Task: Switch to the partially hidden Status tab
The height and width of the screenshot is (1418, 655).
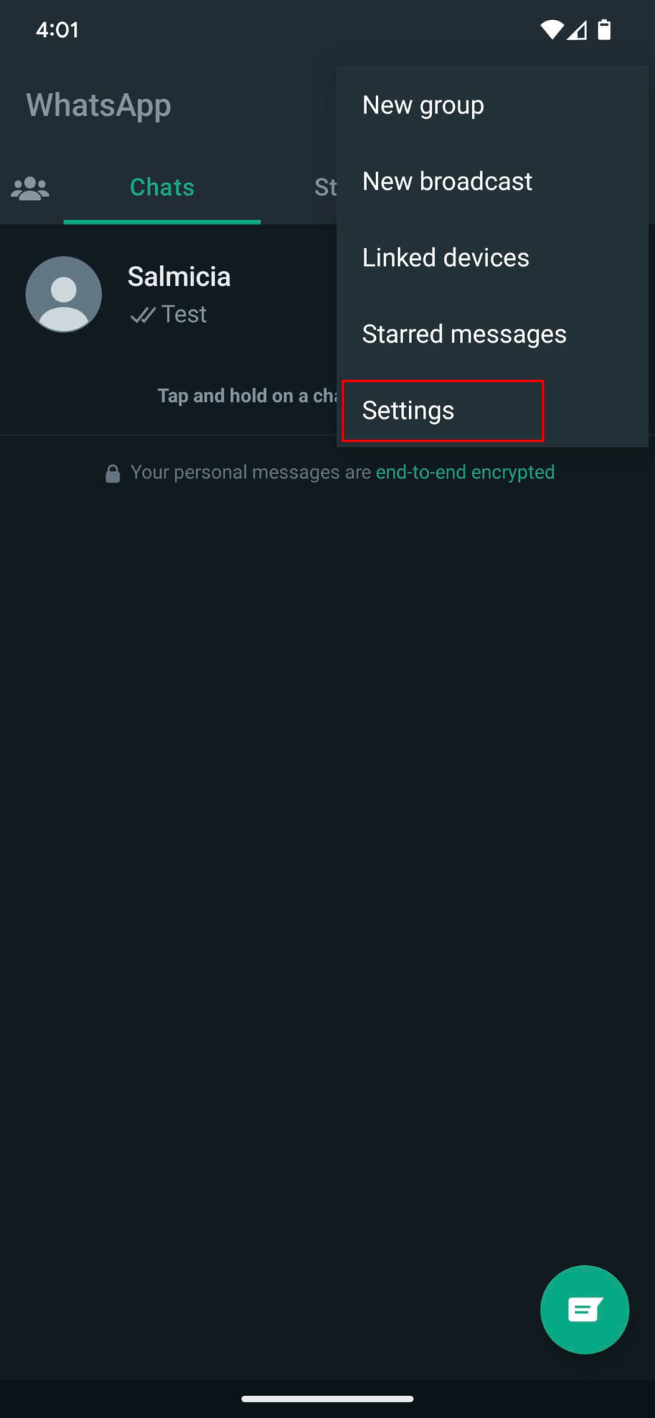Action: point(325,188)
